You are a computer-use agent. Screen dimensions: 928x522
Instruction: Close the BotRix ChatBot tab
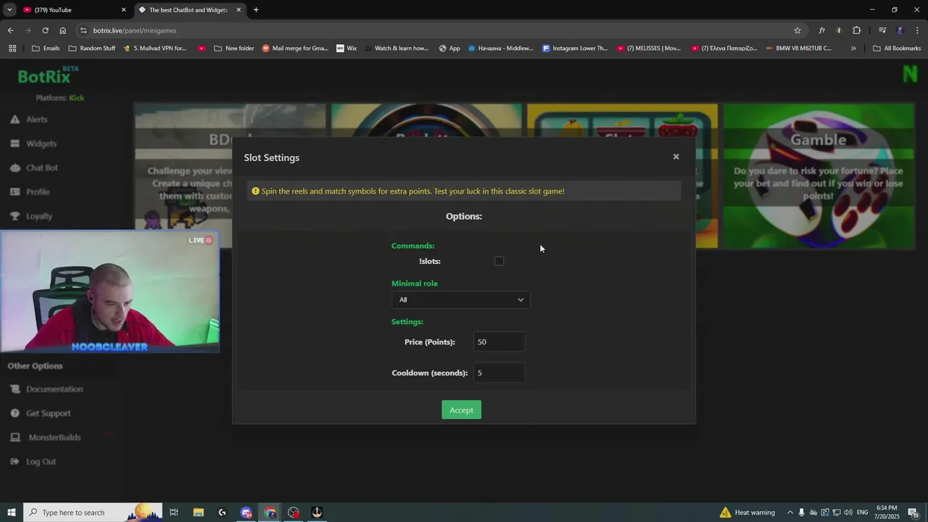point(239,10)
